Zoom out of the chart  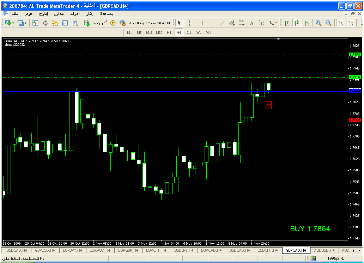(328, 23)
